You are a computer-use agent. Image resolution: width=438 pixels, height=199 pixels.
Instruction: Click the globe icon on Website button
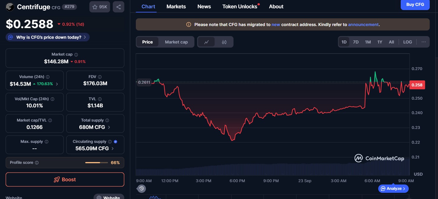[99, 198]
